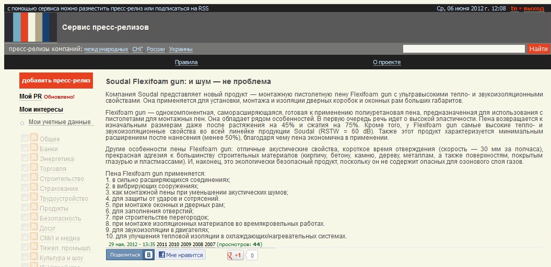The width and height of the screenshot is (551, 267).
Task: Tick the Общее category checkbox
Action: coord(25,138)
